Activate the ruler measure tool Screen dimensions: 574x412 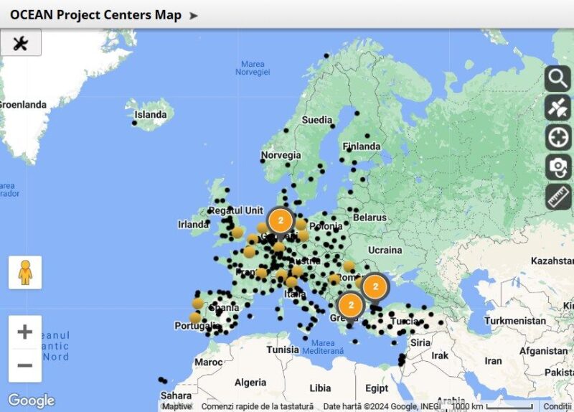(557, 197)
